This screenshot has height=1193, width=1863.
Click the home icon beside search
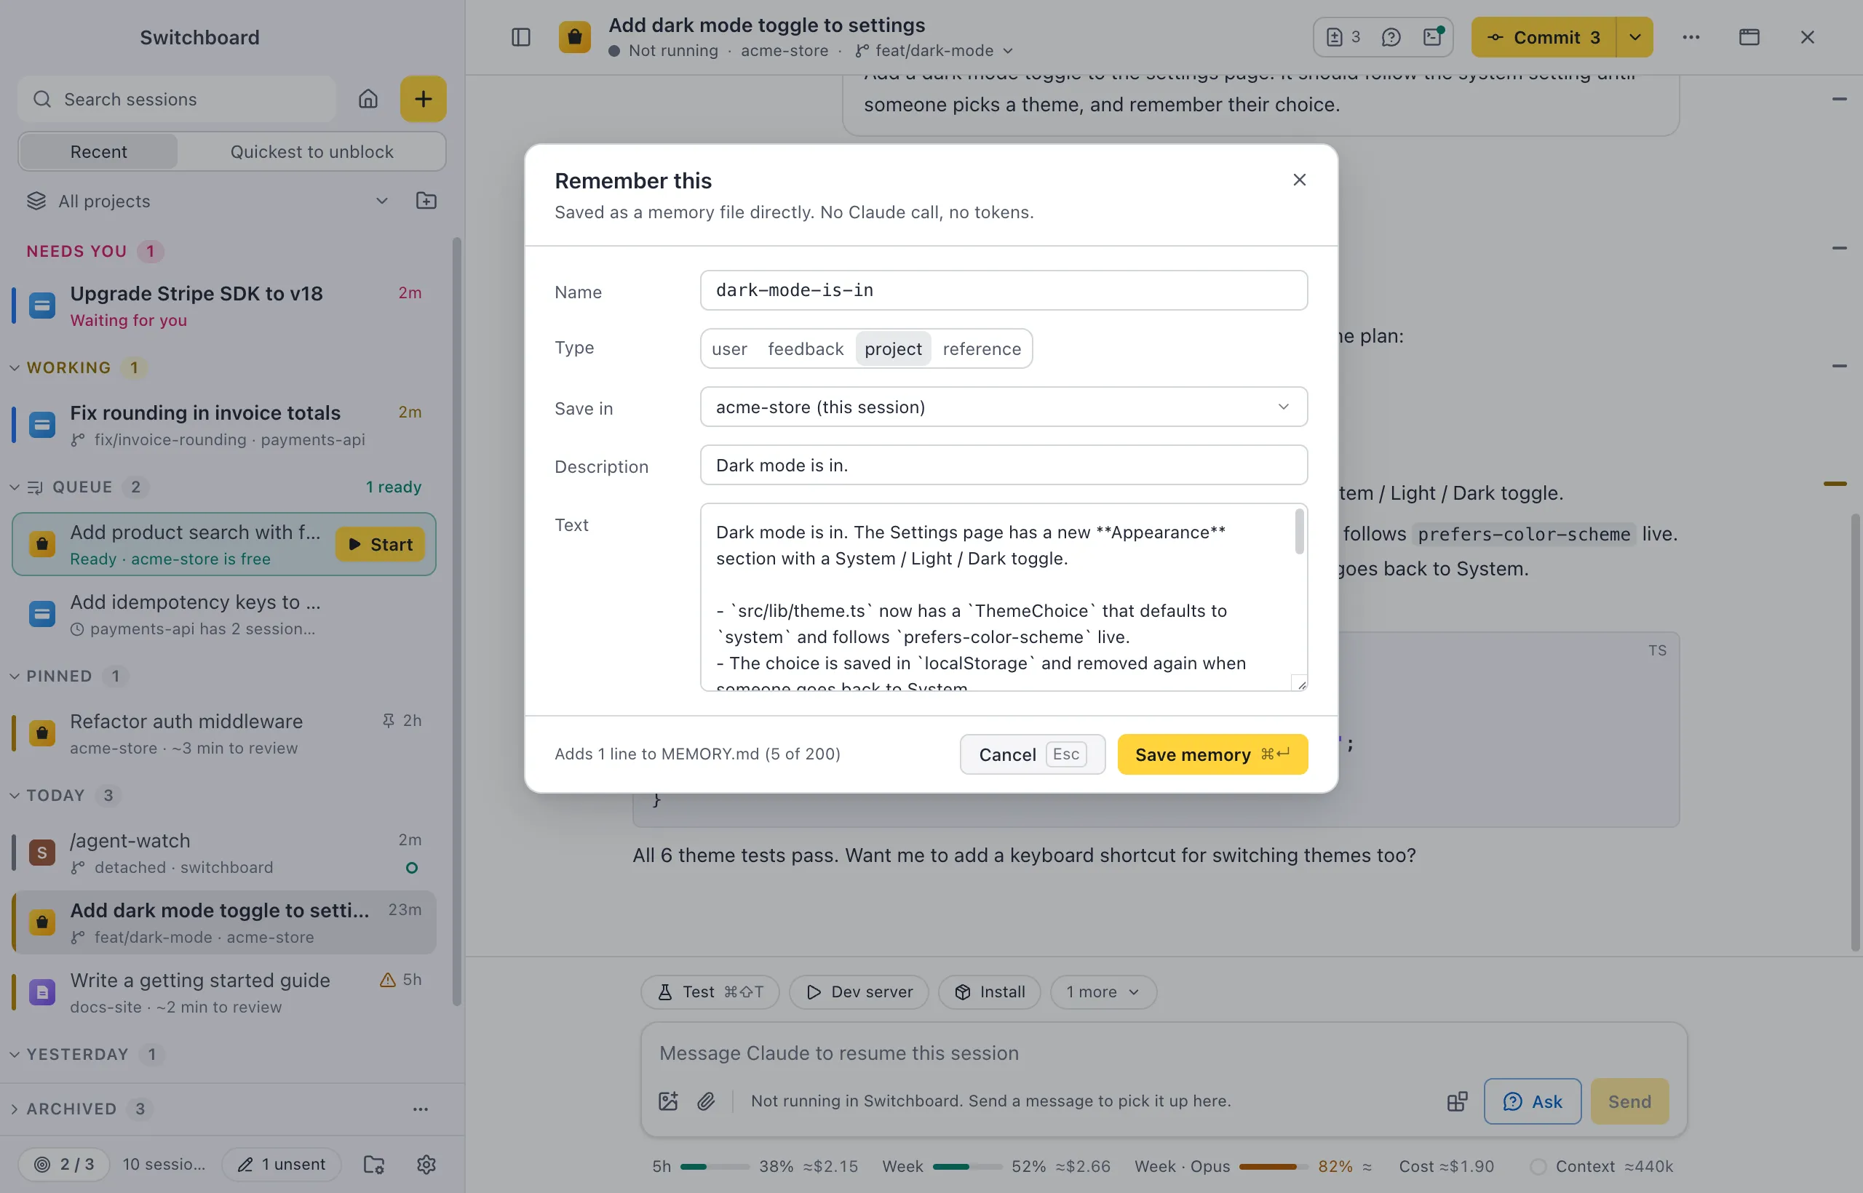(368, 99)
